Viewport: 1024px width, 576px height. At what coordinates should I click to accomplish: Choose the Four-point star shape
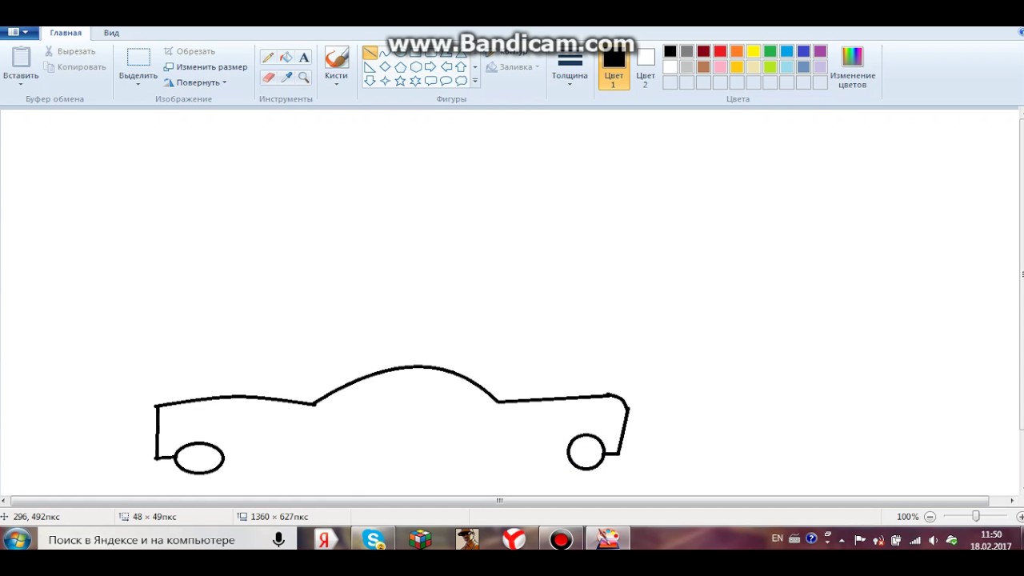point(385,82)
